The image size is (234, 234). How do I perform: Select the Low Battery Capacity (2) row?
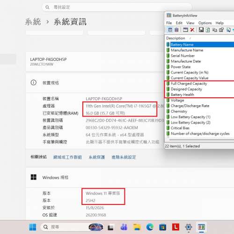coord(200,123)
